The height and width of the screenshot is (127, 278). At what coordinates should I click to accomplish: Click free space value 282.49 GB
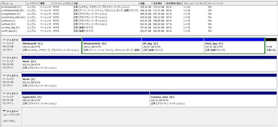click(x=158, y=31)
